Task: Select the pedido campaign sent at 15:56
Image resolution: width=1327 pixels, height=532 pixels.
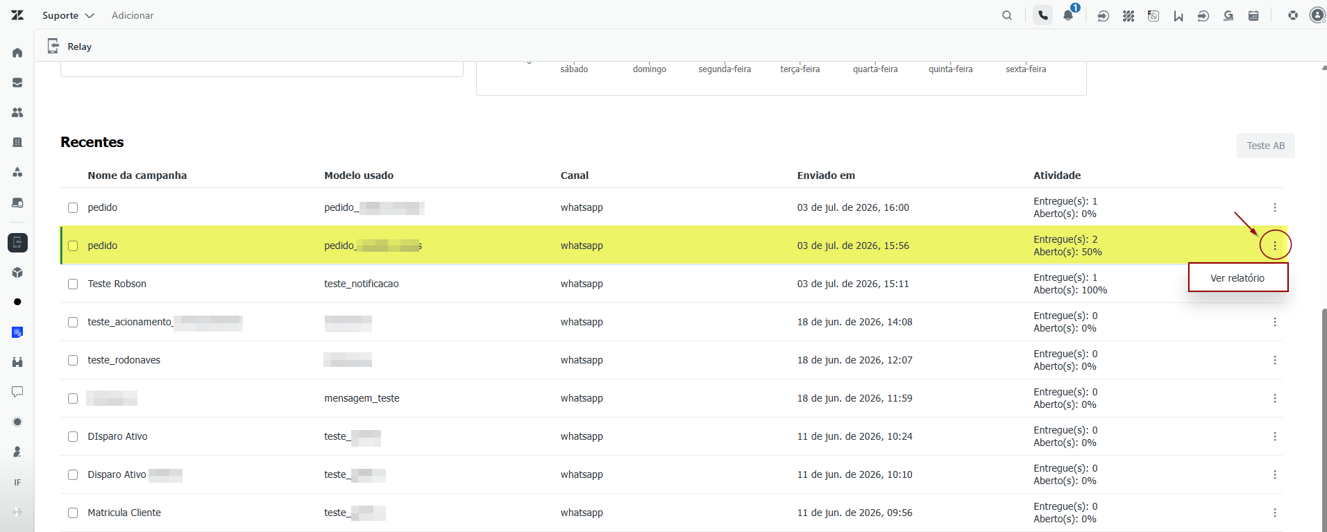Action: tap(73, 246)
